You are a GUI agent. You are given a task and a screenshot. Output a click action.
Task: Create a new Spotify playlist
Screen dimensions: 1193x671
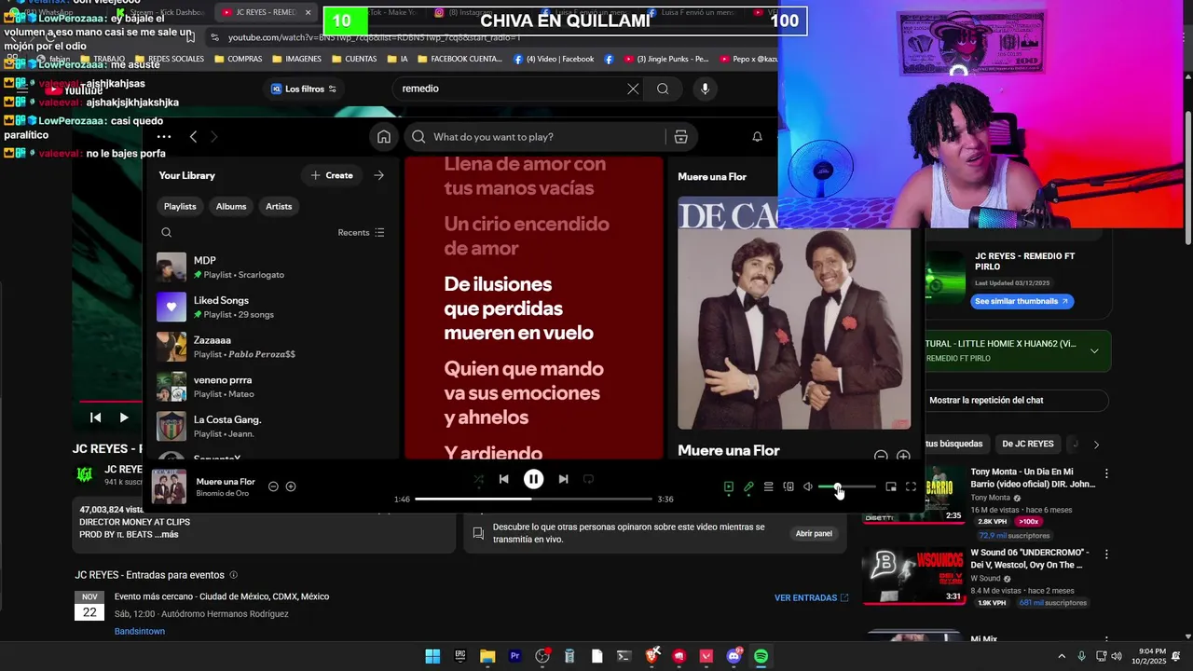click(x=332, y=175)
